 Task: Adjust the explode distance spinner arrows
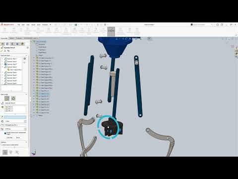pyautogui.click(x=25, y=121)
